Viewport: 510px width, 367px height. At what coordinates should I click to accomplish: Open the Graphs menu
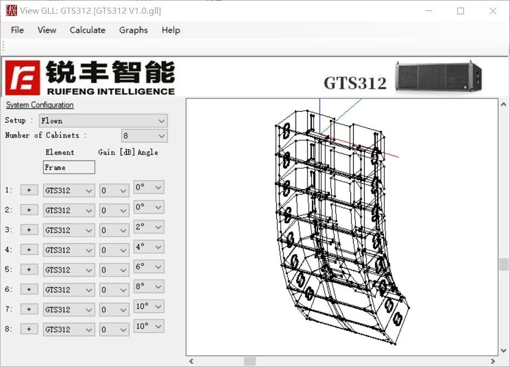click(133, 30)
